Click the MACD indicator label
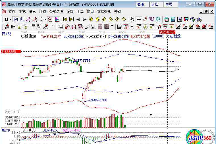The image size is (216, 144). pyautogui.click(x=6, y=130)
